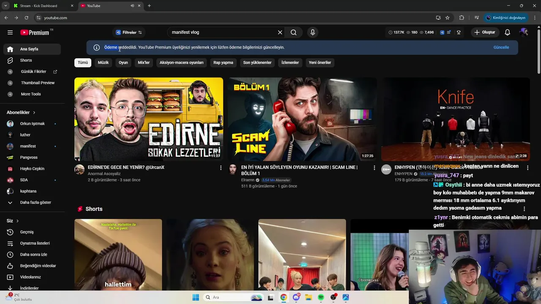Select Oyun filter chip
This screenshot has width=541, height=304.
point(123,62)
